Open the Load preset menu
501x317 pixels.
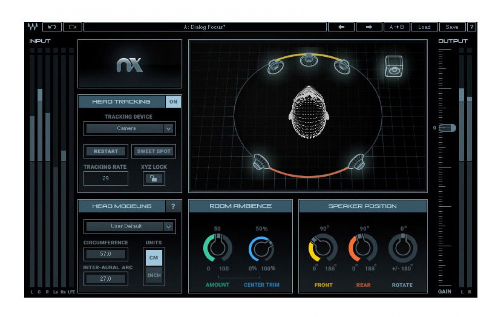[x=424, y=27]
